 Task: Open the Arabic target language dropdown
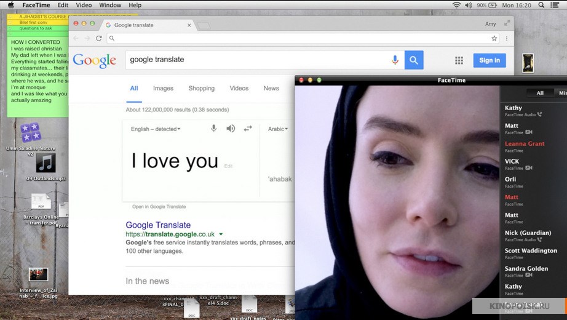(278, 129)
